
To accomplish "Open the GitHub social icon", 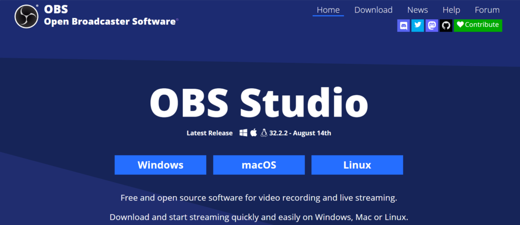I will pos(446,25).
